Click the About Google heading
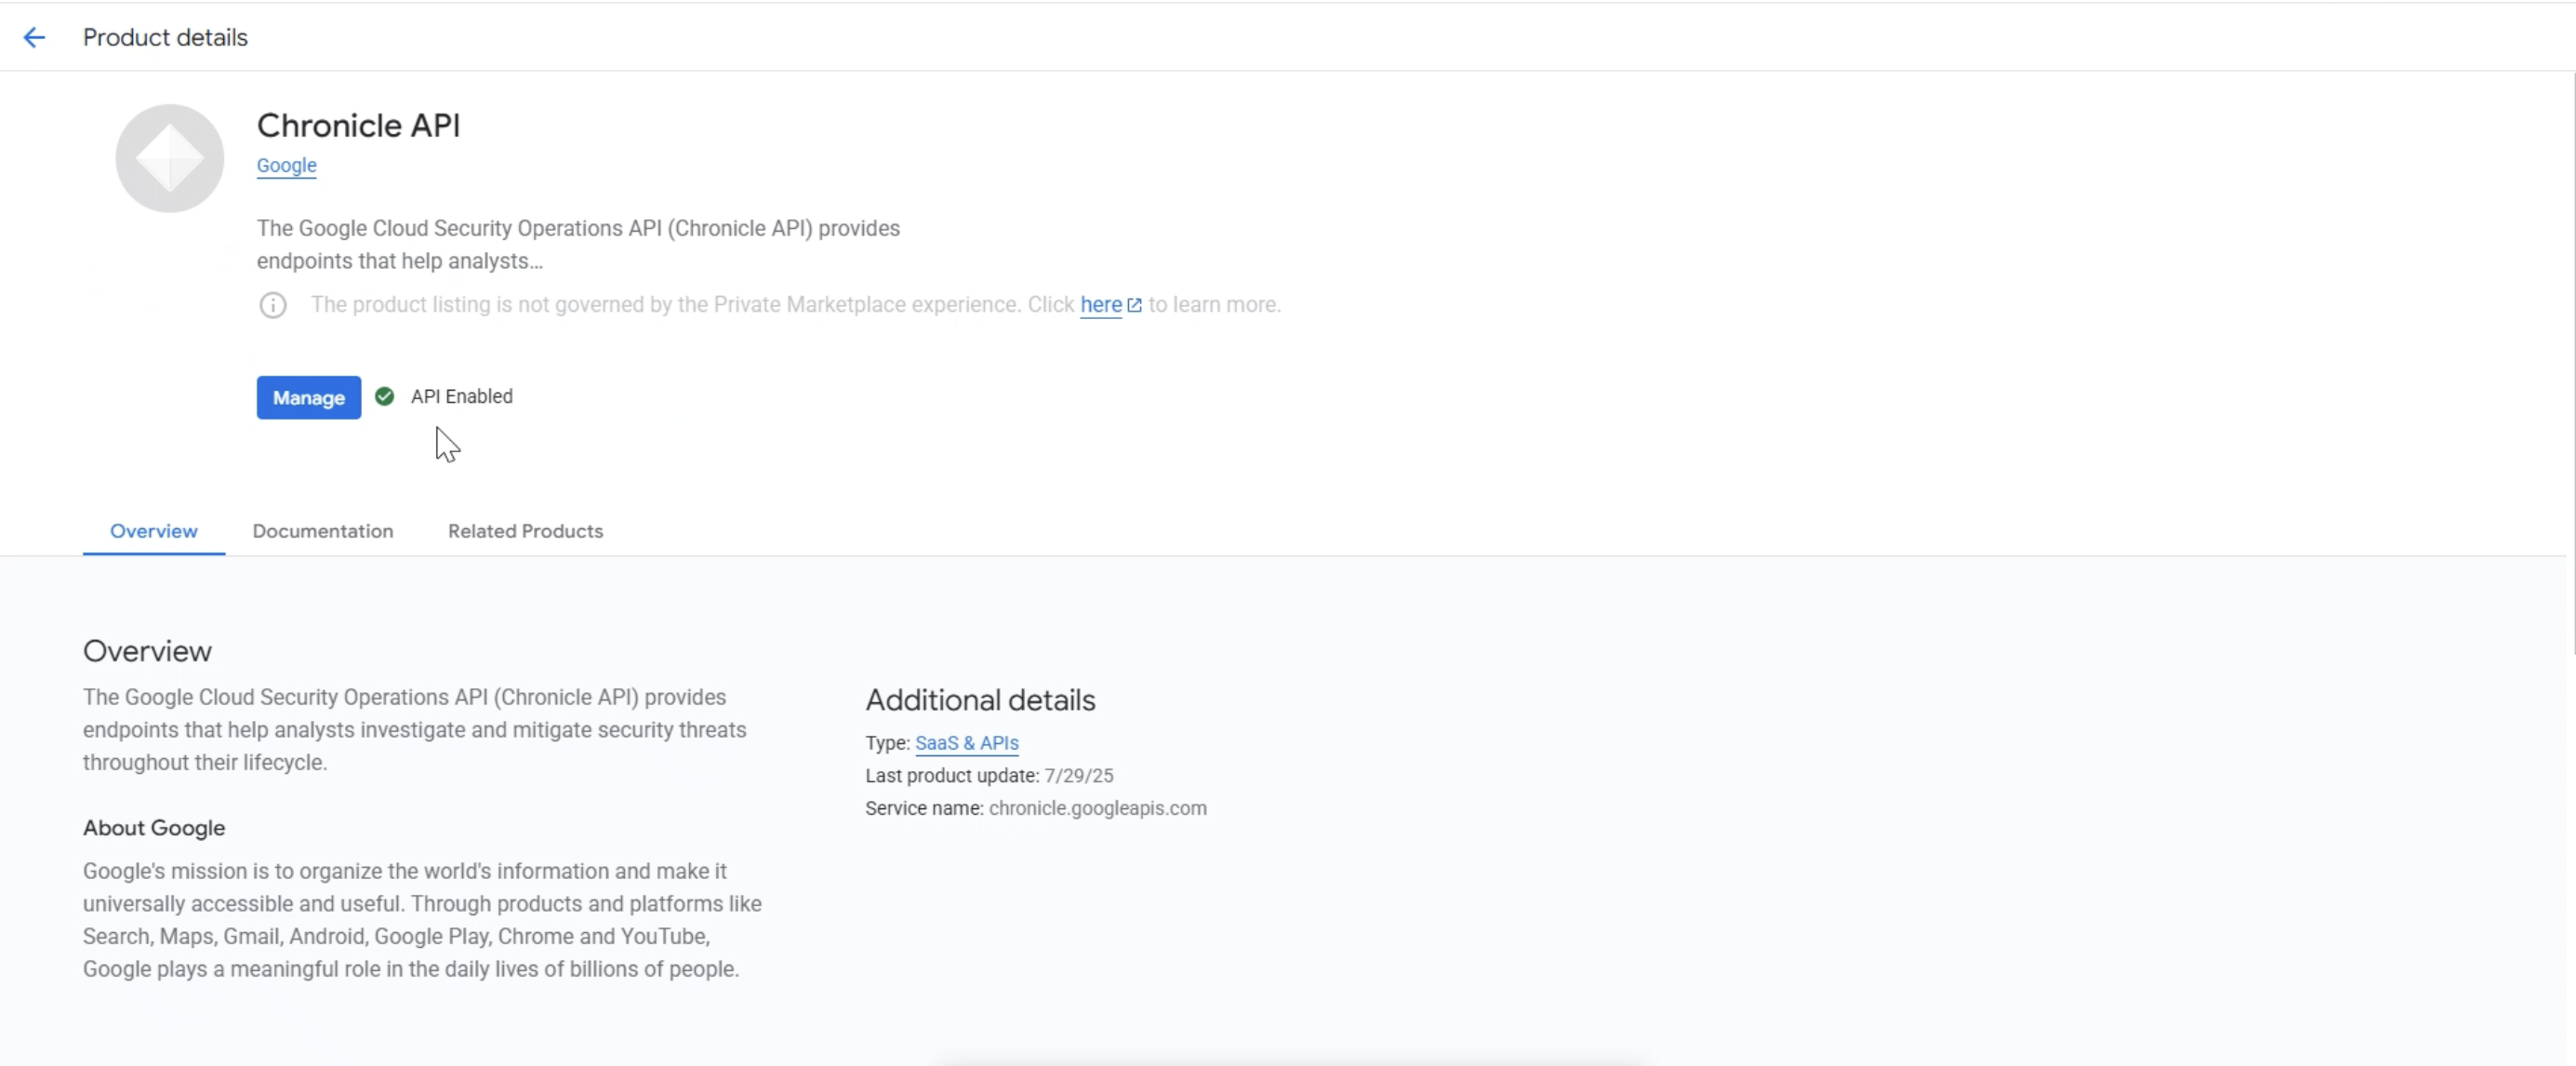 154,828
